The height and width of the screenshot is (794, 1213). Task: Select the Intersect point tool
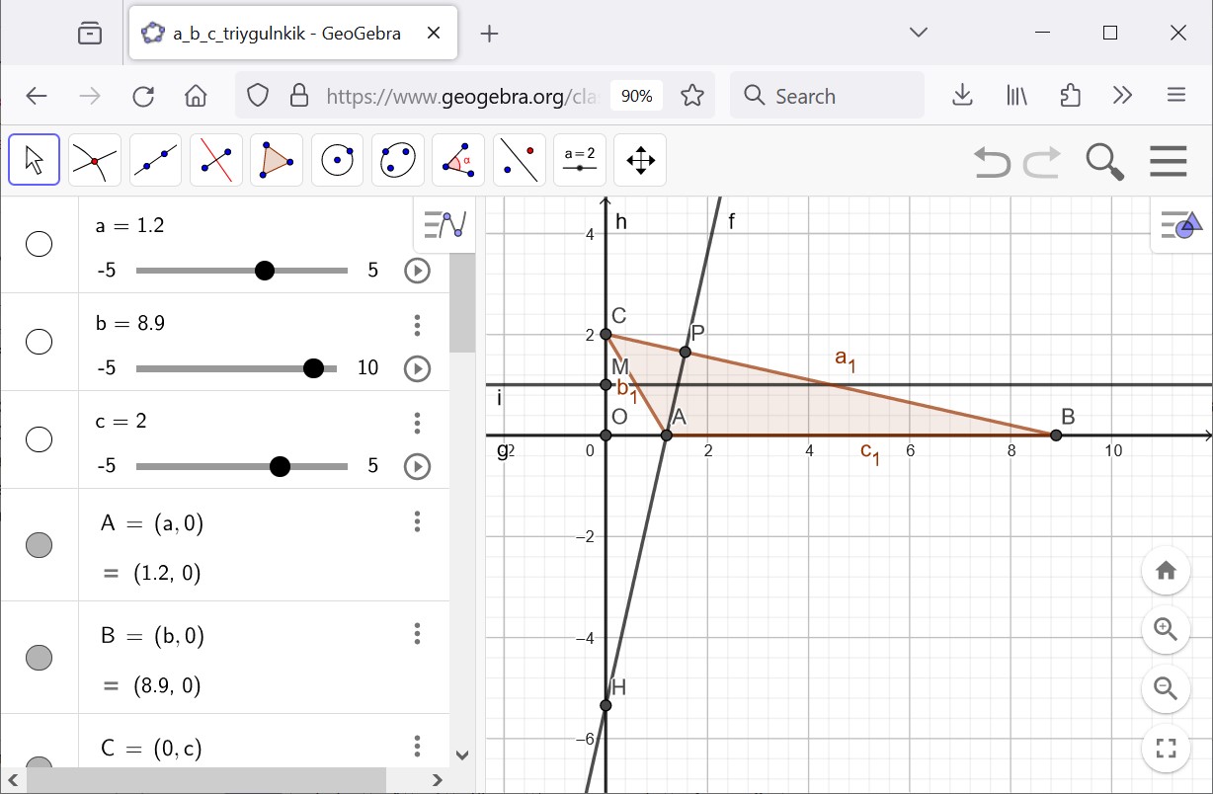coord(95,160)
